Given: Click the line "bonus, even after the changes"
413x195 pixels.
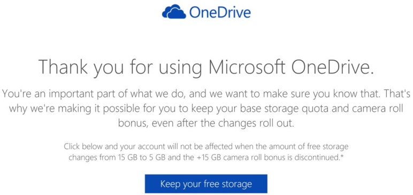Looking at the screenshot, I should point(185,124).
